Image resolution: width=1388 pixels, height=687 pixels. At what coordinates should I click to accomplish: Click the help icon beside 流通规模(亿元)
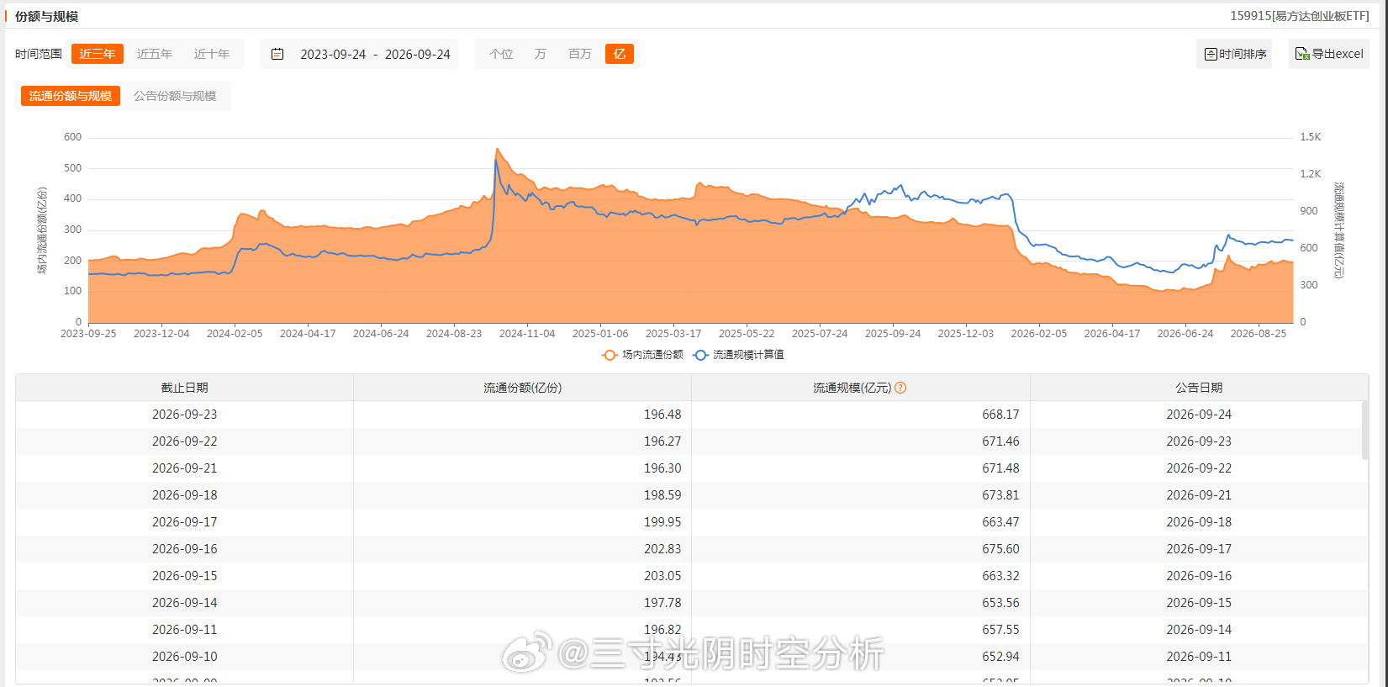[900, 388]
